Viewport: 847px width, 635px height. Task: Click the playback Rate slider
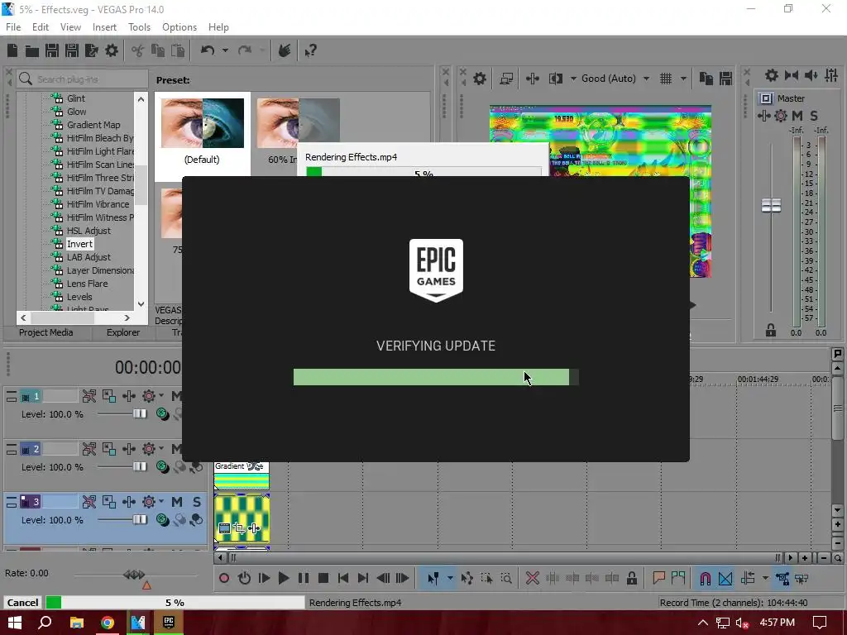134,575
